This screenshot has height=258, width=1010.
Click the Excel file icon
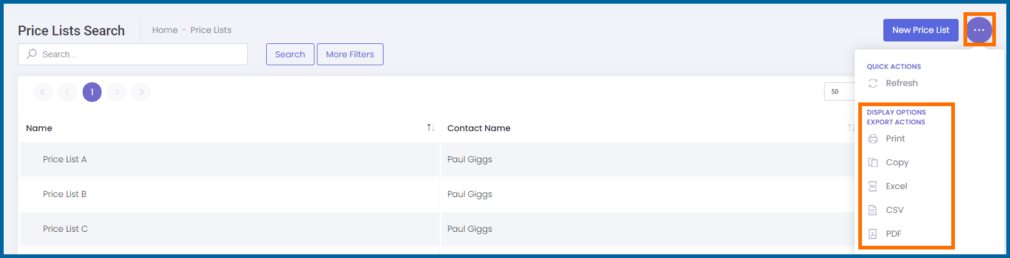click(x=873, y=186)
